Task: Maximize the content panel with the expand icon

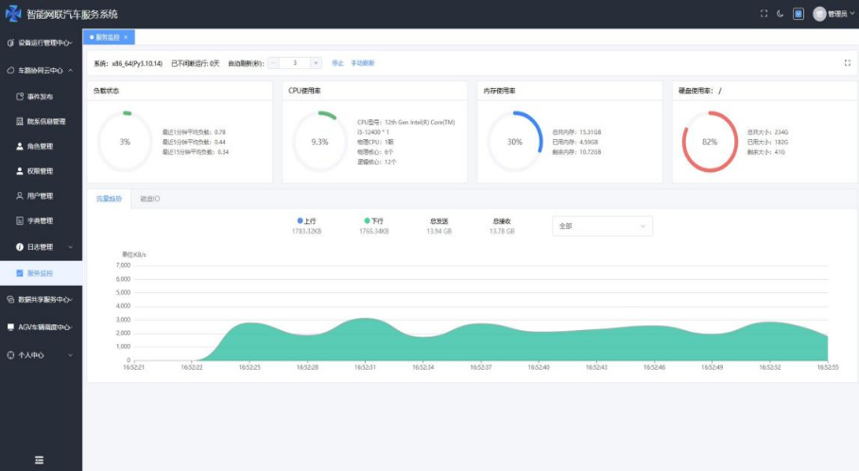Action: click(846, 63)
